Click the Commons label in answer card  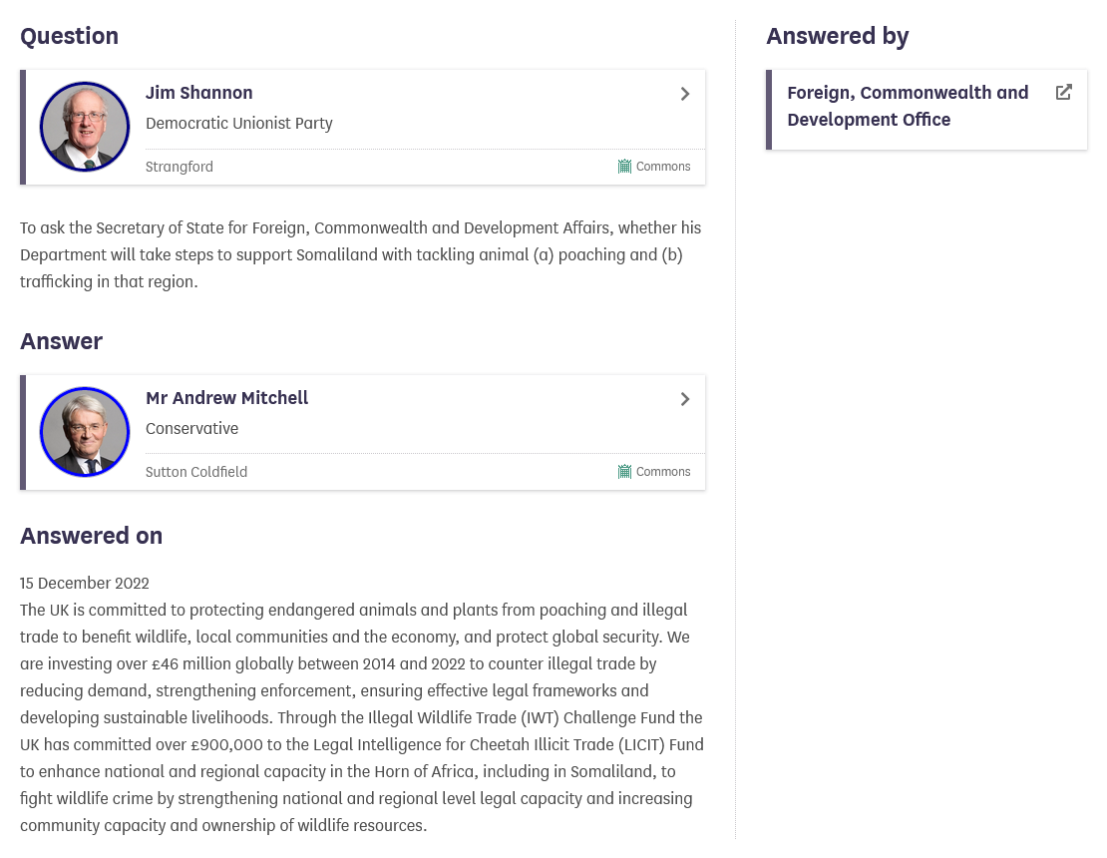(x=663, y=472)
